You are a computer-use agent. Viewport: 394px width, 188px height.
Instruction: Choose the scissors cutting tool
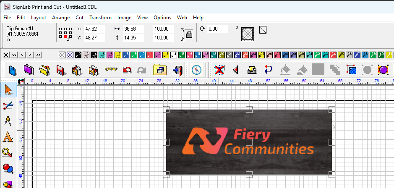[8, 106]
